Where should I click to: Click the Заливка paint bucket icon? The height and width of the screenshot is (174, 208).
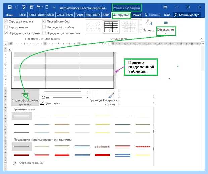pos(149,23)
